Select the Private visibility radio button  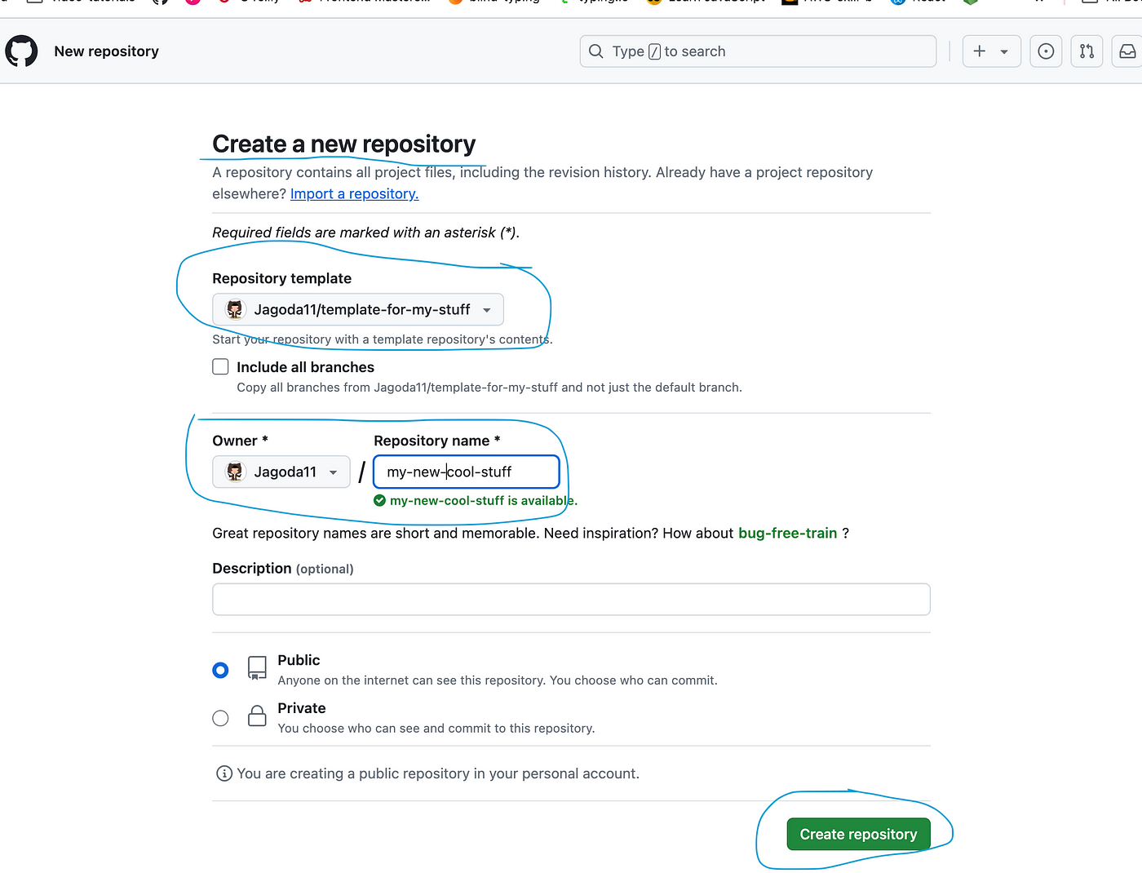(x=220, y=718)
